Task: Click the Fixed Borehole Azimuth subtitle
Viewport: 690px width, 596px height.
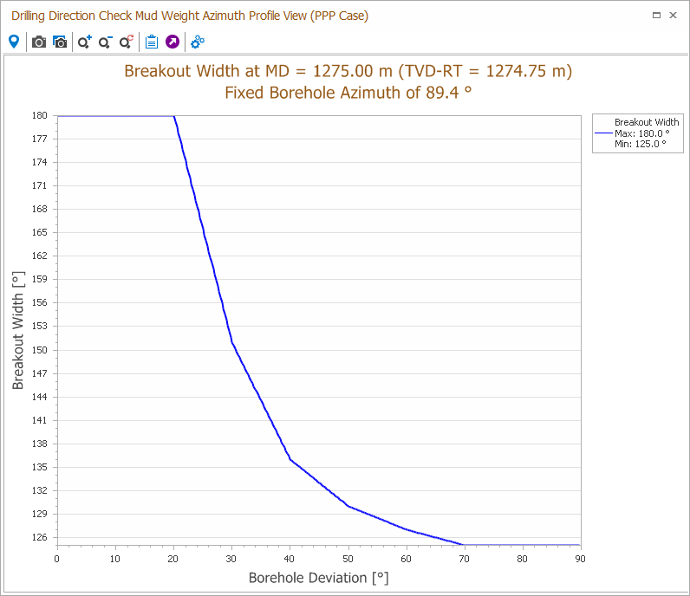Action: coord(348,92)
